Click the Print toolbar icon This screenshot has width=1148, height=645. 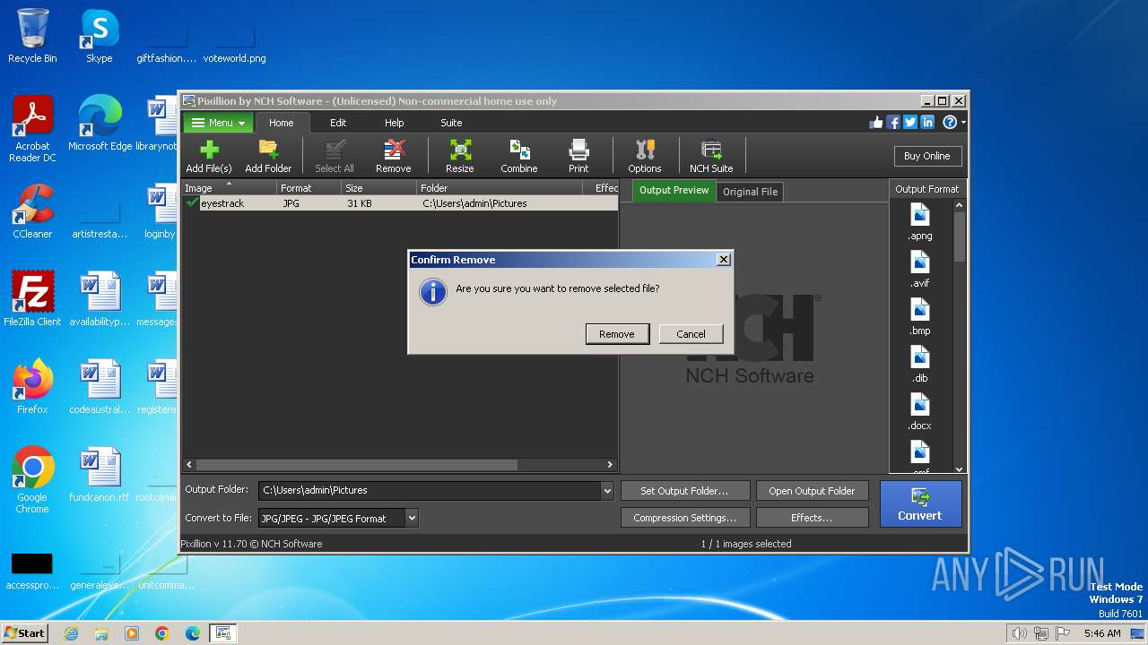tap(578, 156)
